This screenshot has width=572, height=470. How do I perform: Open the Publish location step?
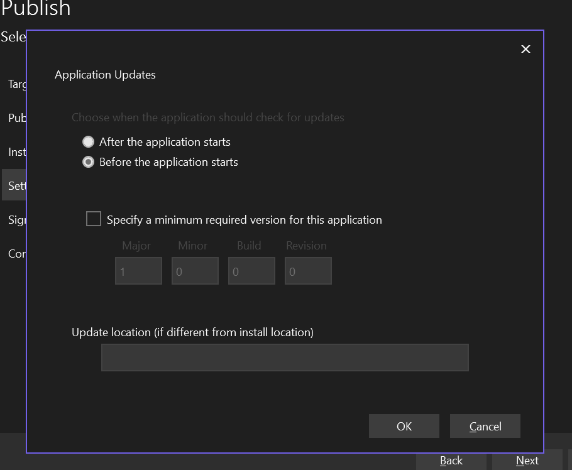tap(16, 117)
